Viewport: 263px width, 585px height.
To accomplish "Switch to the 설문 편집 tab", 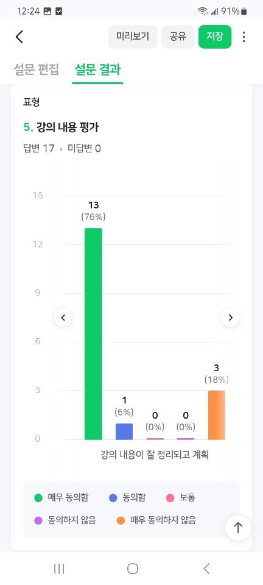I will [x=36, y=69].
